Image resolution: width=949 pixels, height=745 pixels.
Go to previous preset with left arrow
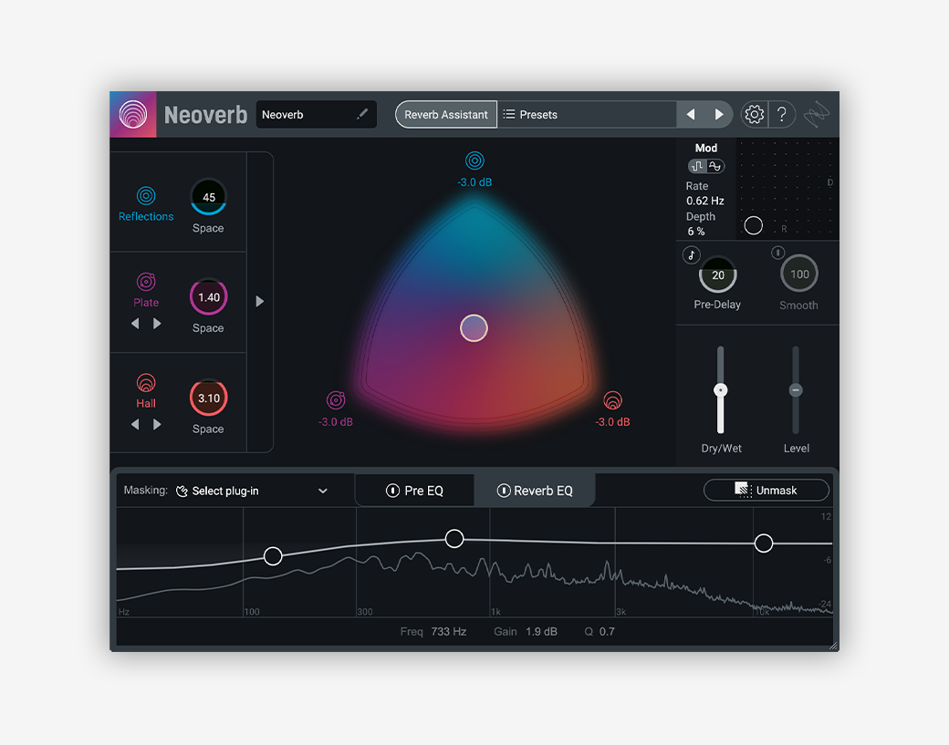coord(691,114)
